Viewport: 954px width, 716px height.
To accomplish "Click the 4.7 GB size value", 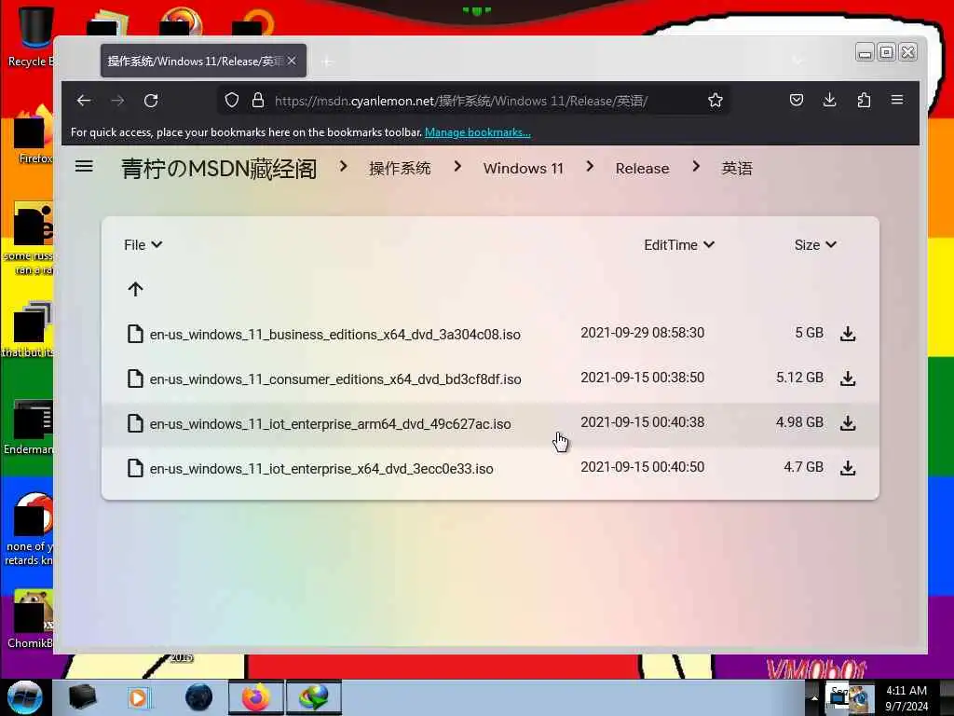I will (x=803, y=467).
